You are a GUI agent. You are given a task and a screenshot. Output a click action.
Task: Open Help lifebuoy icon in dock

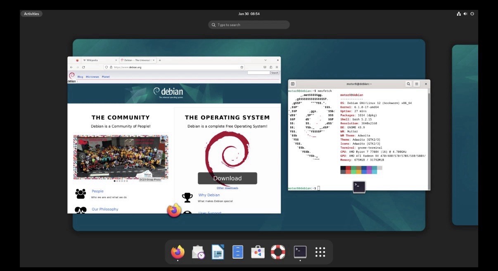pos(278,252)
